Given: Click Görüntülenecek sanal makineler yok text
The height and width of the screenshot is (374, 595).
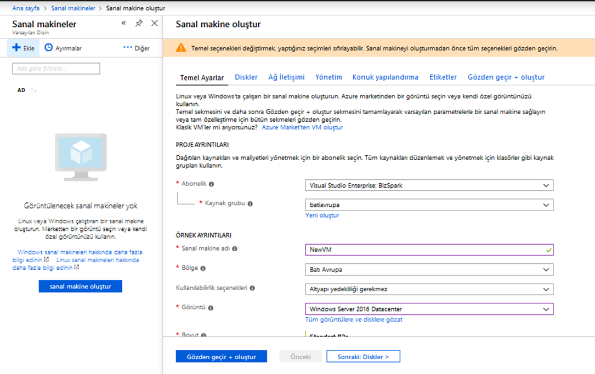Looking at the screenshot, I should click(x=81, y=206).
